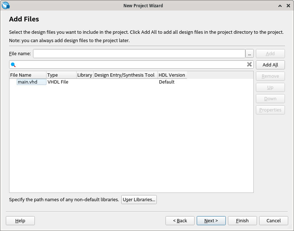Viewport: 294px width, 231px height.
Task: Click Finish to complete the wizard
Action: pyautogui.click(x=242, y=220)
